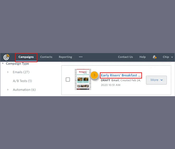Open the three-dots more navigation menu

(x=81, y=57)
